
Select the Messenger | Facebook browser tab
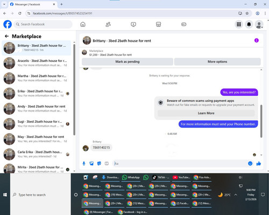[33, 4]
